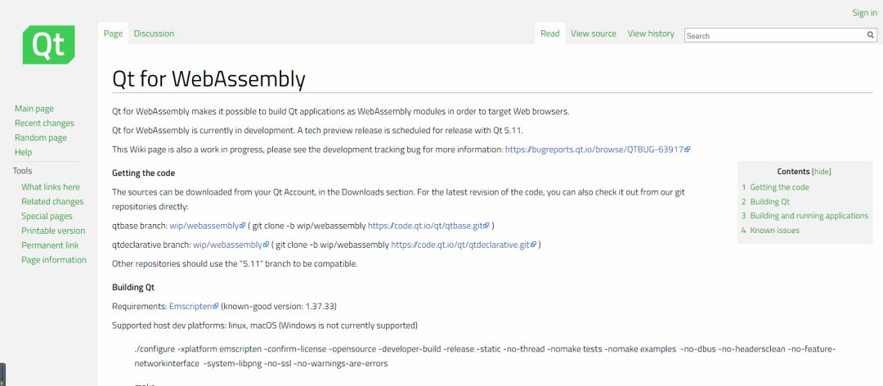
Task: Open the View history tab
Action: [651, 34]
